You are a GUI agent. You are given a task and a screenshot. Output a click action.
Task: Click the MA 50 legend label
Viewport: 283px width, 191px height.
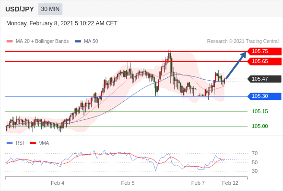click(x=91, y=42)
